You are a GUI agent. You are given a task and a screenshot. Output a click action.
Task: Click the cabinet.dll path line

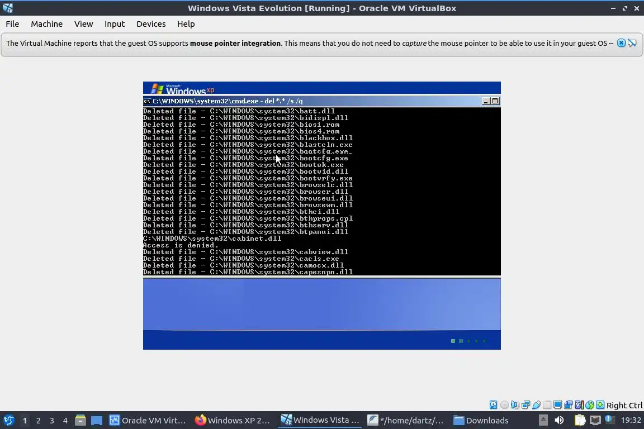(212, 239)
